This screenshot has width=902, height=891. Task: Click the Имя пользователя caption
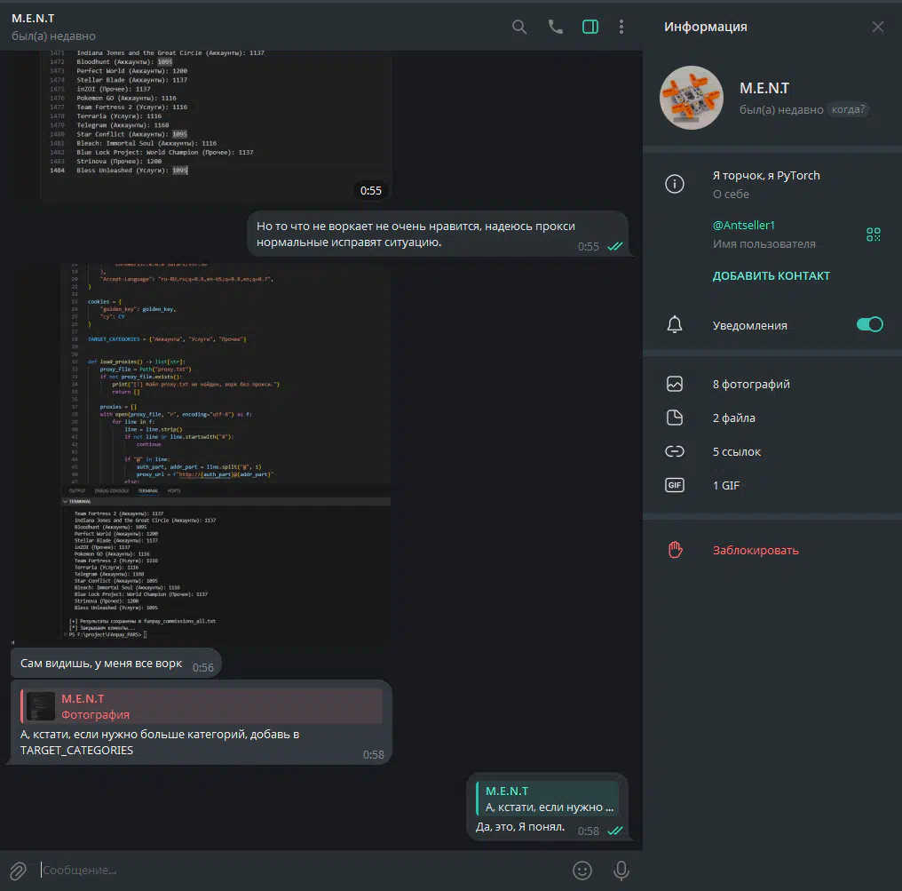pyautogui.click(x=764, y=244)
